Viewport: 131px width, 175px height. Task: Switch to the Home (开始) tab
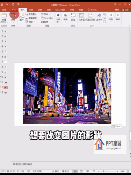[14, 10]
